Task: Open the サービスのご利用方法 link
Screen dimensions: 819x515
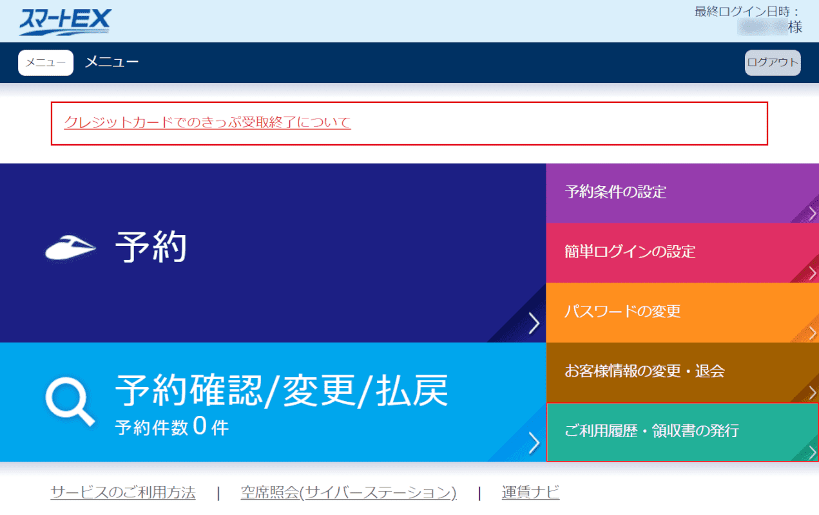Action: [x=123, y=493]
